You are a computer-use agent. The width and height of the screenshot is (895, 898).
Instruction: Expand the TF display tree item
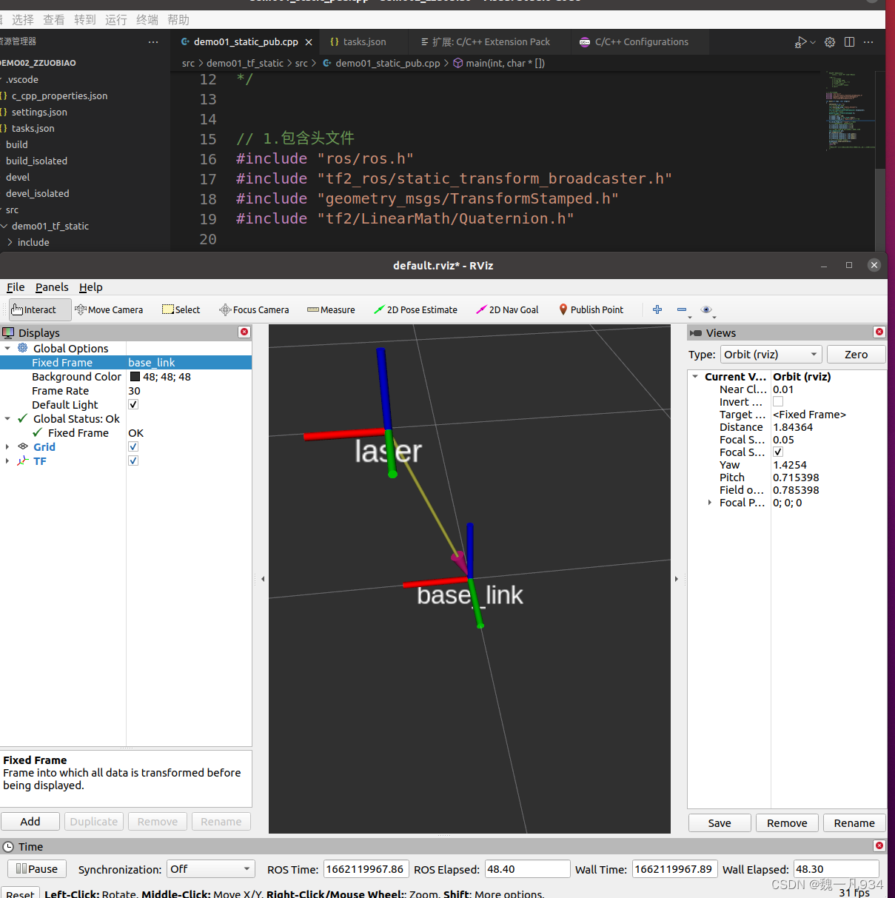pyautogui.click(x=7, y=460)
